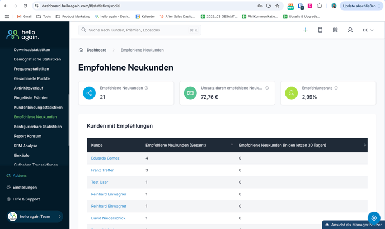Open the password key icon in address bar
The image size is (385, 229).
(x=260, y=6)
